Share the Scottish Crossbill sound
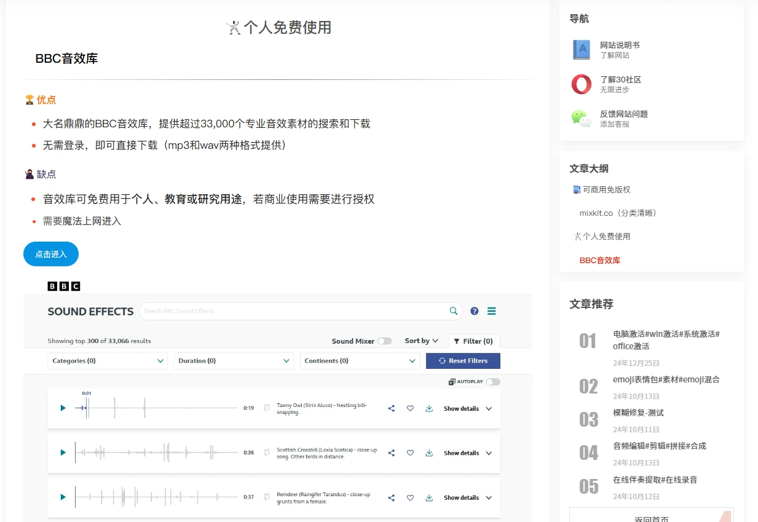The width and height of the screenshot is (758, 522). coord(392,453)
